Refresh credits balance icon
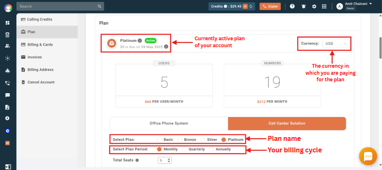This screenshot has width=382, height=170. (x=251, y=6)
